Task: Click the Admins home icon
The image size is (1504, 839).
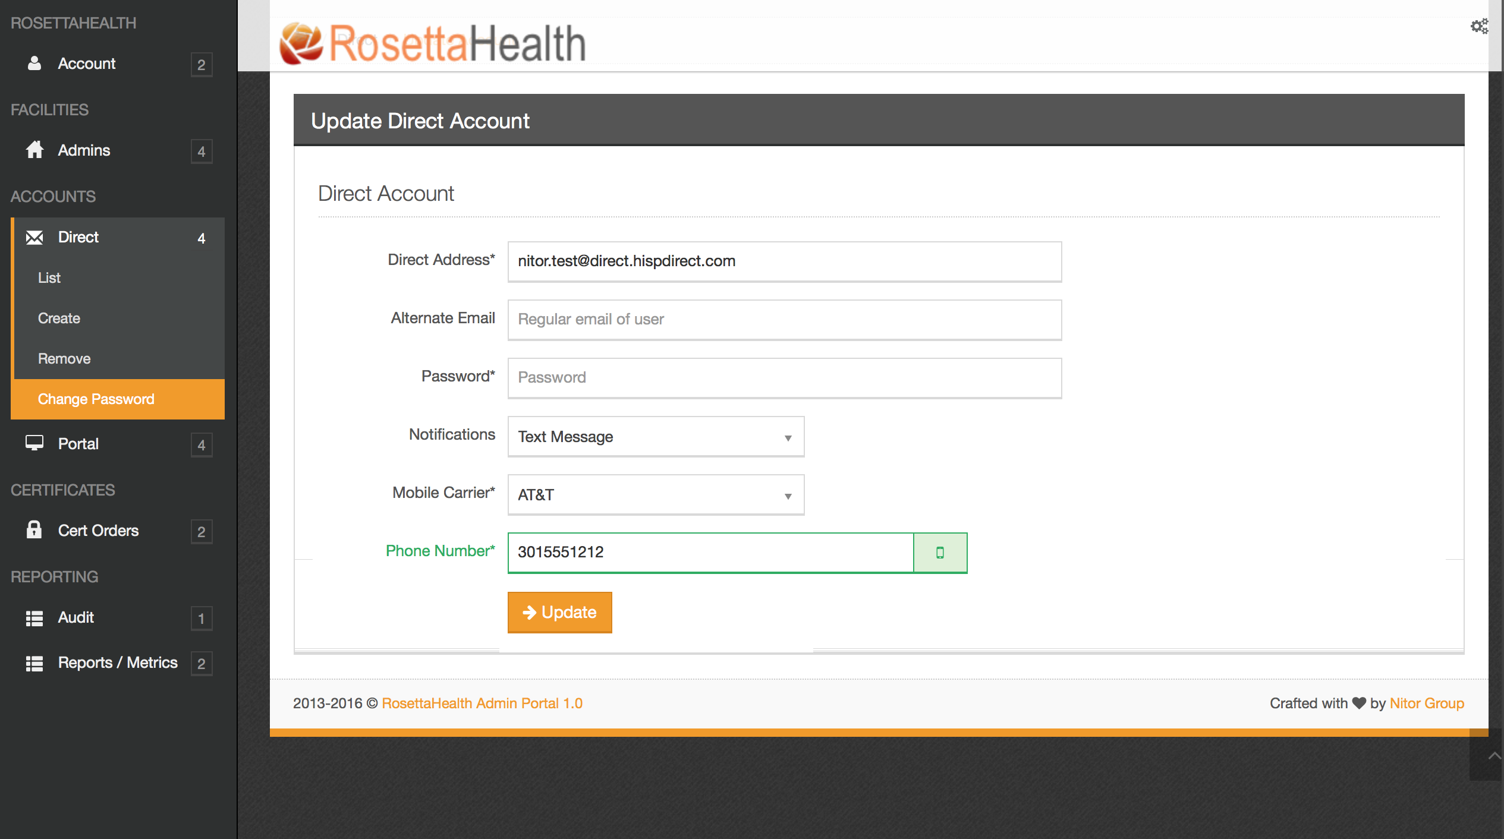Action: click(x=34, y=150)
